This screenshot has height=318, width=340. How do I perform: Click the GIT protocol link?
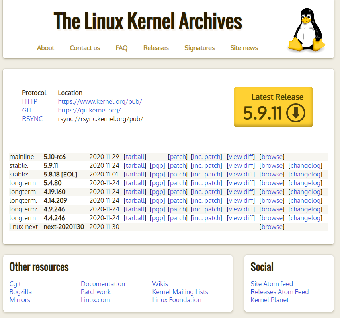(27, 110)
